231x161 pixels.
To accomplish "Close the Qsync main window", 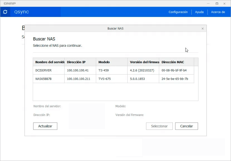I will point(224,4).
